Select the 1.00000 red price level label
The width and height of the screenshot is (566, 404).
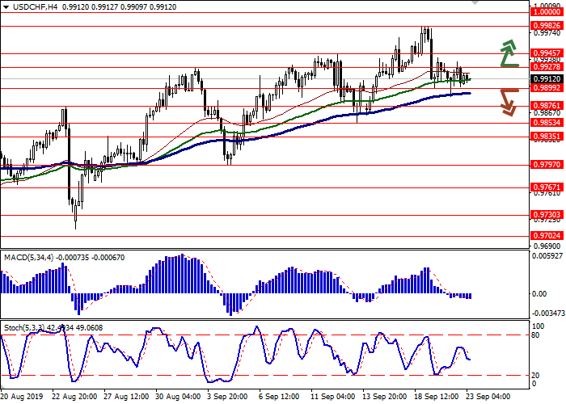coord(547,12)
